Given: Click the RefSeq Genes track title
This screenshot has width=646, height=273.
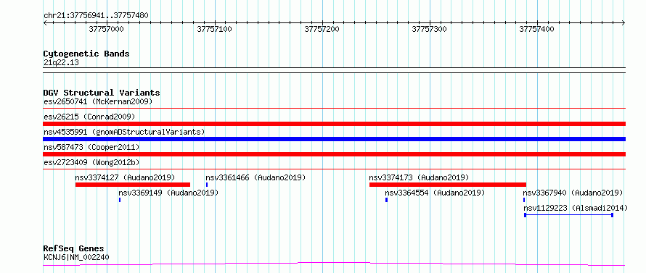Looking at the screenshot, I should coord(74,249).
